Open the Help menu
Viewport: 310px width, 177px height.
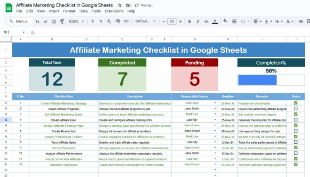pyautogui.click(x=131, y=11)
